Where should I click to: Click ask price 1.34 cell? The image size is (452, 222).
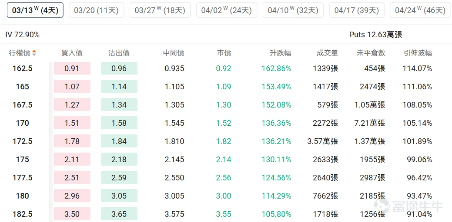pyautogui.click(x=119, y=104)
